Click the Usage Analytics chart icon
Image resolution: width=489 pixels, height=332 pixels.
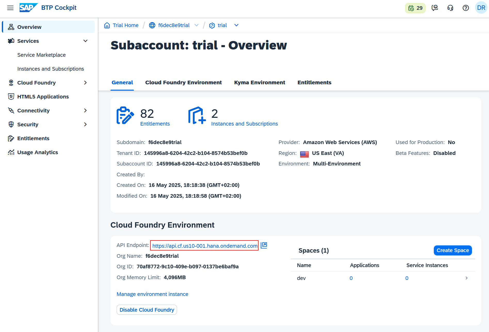[x=11, y=152]
